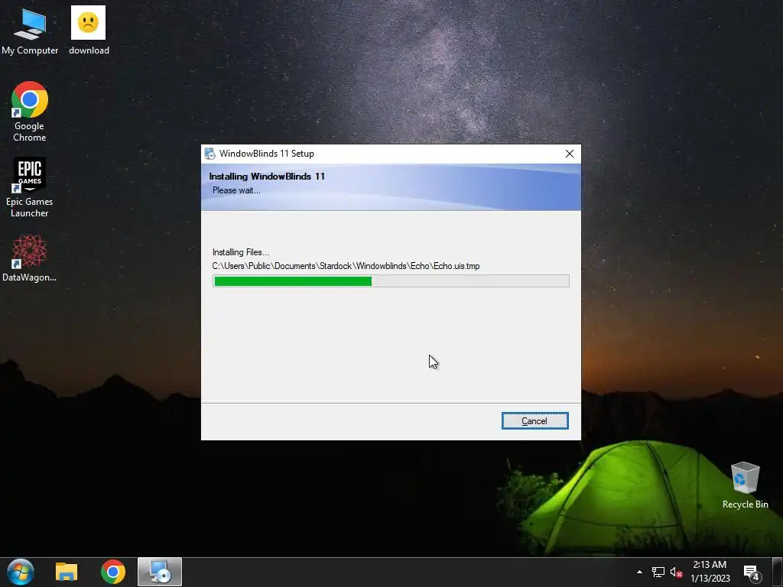
Task: Open File Explorer from the taskbar
Action: pos(67,572)
